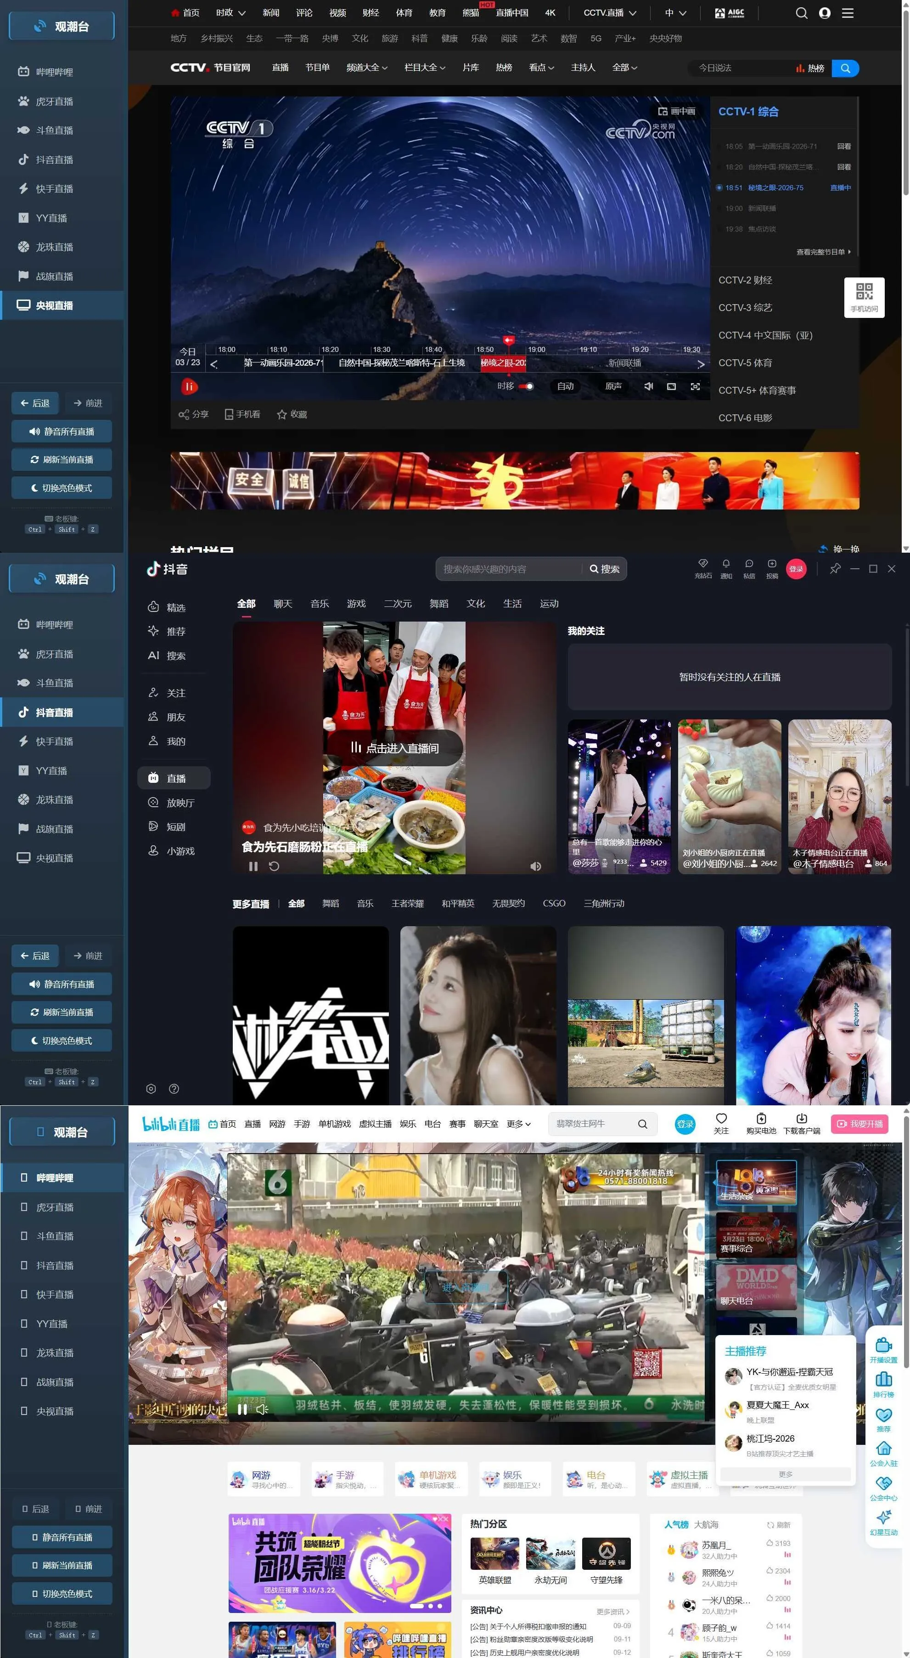Expand the 频道大全 channel dropdown

pos(366,68)
